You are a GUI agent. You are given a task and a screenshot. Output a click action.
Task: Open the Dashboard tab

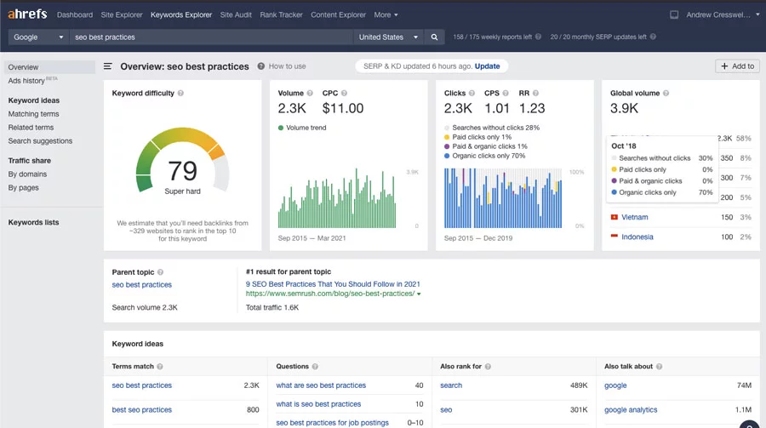click(x=75, y=14)
